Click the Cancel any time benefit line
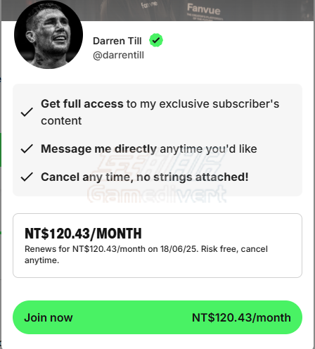 coord(145,177)
